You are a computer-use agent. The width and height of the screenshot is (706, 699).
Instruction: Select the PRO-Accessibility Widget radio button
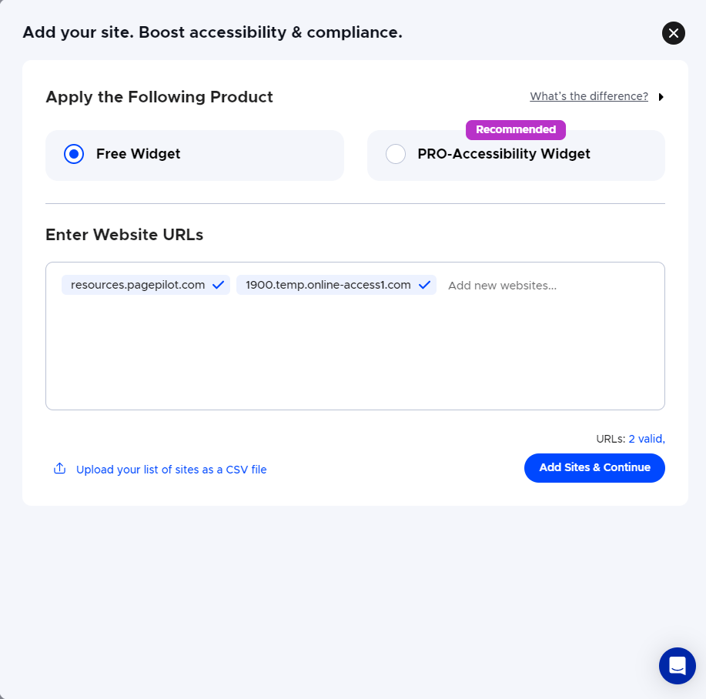[396, 154]
